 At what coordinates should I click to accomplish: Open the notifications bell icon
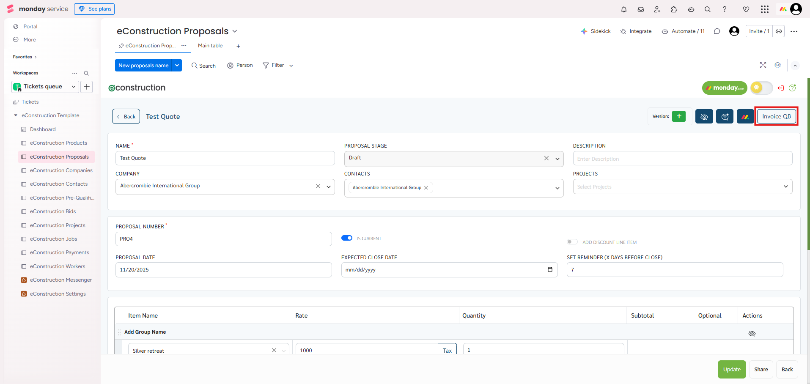(x=623, y=9)
